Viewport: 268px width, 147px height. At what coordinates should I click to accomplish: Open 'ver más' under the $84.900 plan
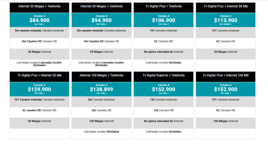(39, 24)
